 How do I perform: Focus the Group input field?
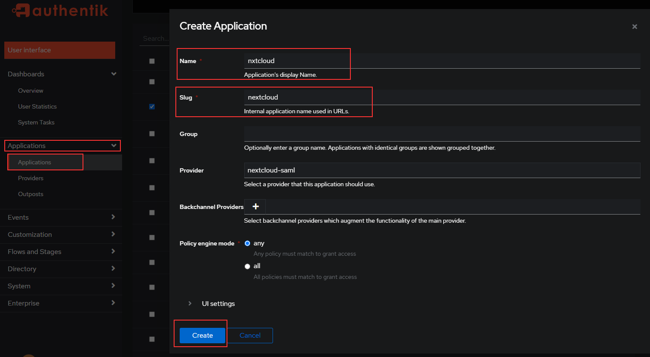[442, 134]
